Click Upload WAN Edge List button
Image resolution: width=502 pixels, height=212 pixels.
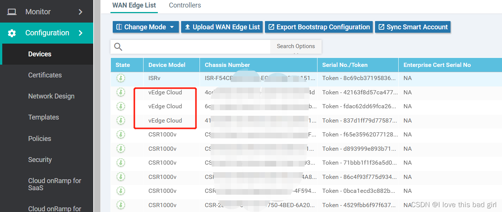coord(222,27)
